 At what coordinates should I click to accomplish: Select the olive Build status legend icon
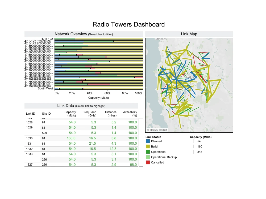click(x=148, y=146)
